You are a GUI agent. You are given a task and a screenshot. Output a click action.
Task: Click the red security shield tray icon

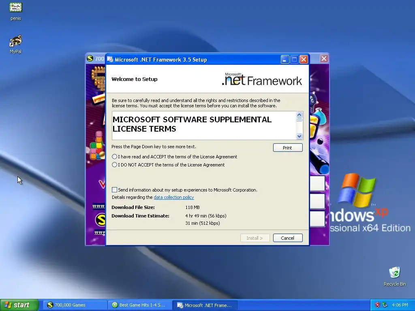[377, 305]
